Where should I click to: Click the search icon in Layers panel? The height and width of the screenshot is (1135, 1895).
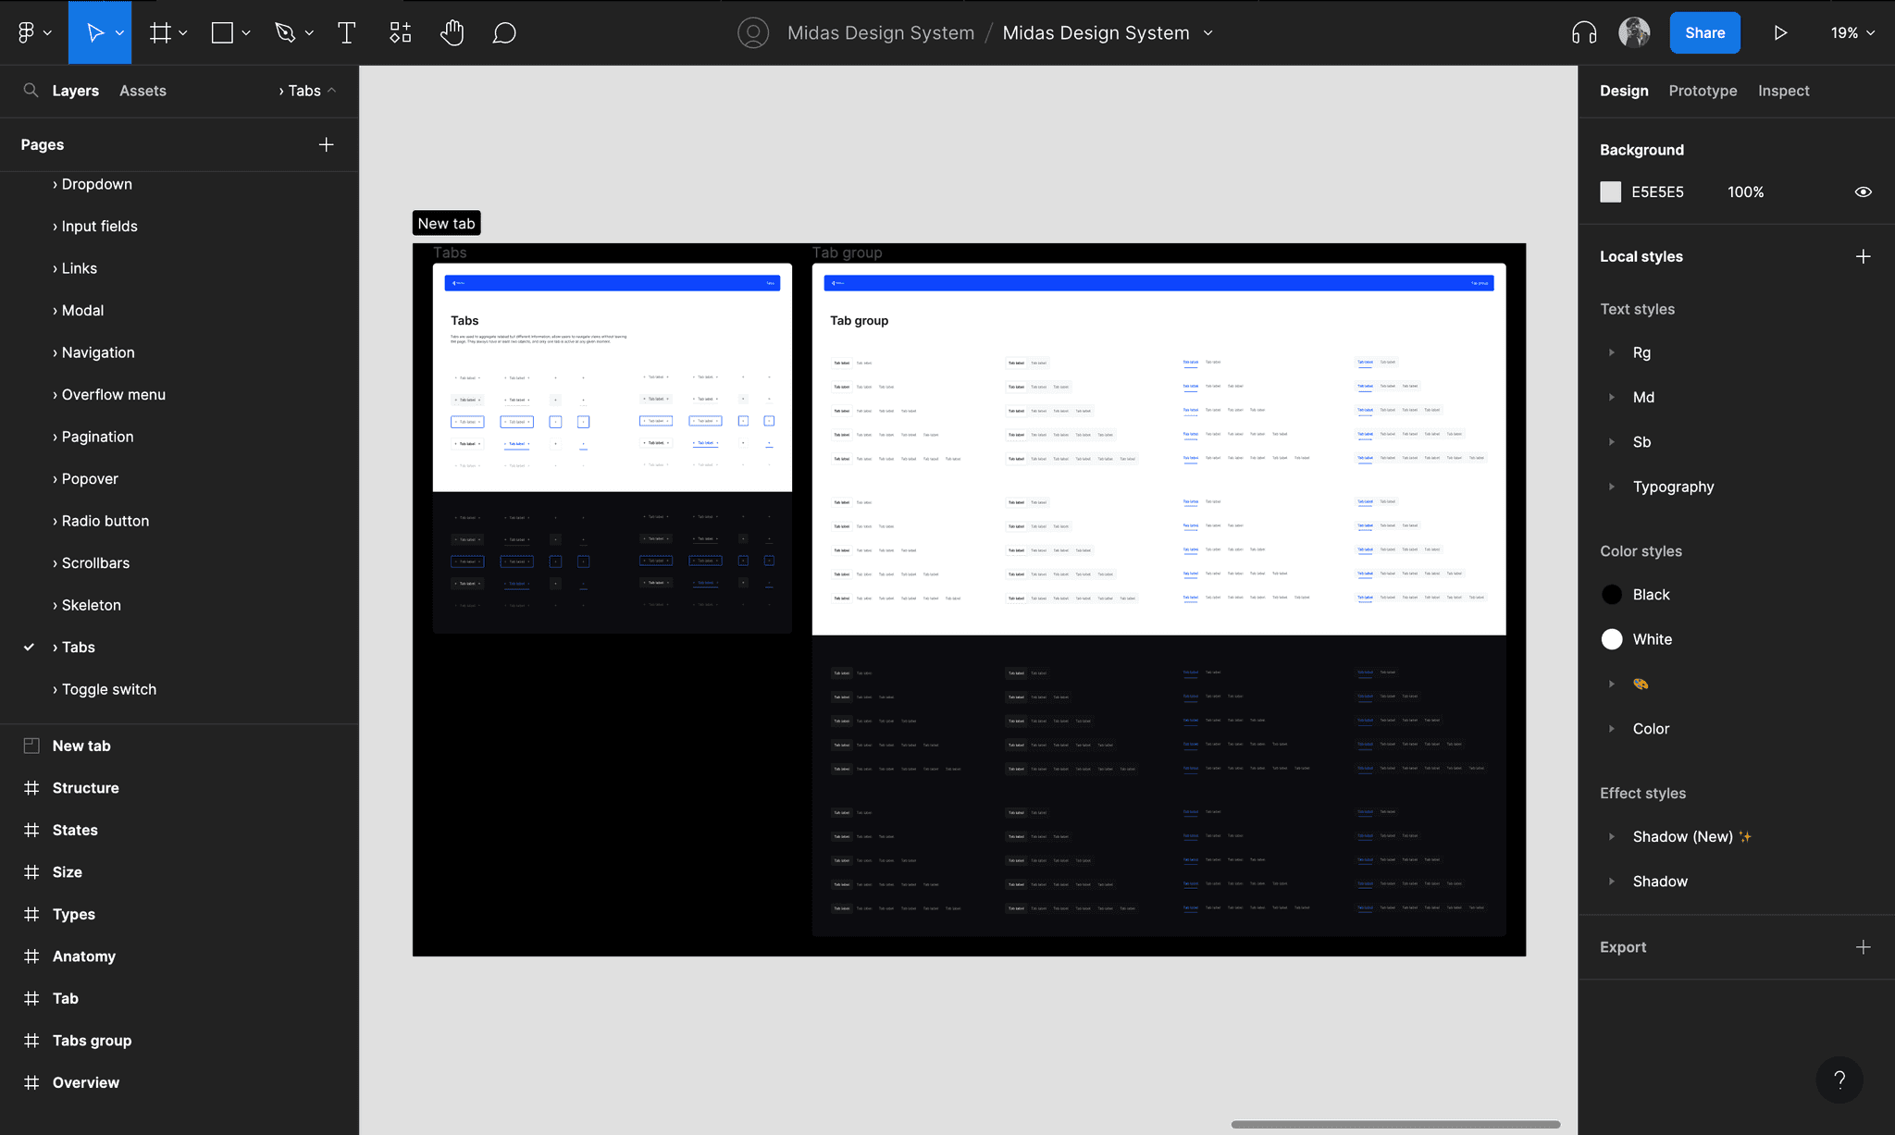31,91
